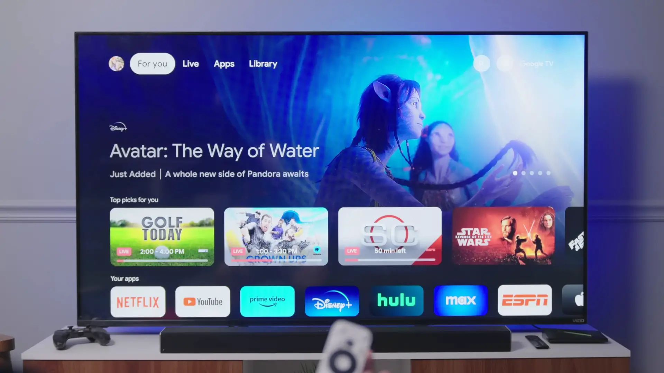Open user profile avatar icon
This screenshot has height=373, width=664.
pos(116,63)
